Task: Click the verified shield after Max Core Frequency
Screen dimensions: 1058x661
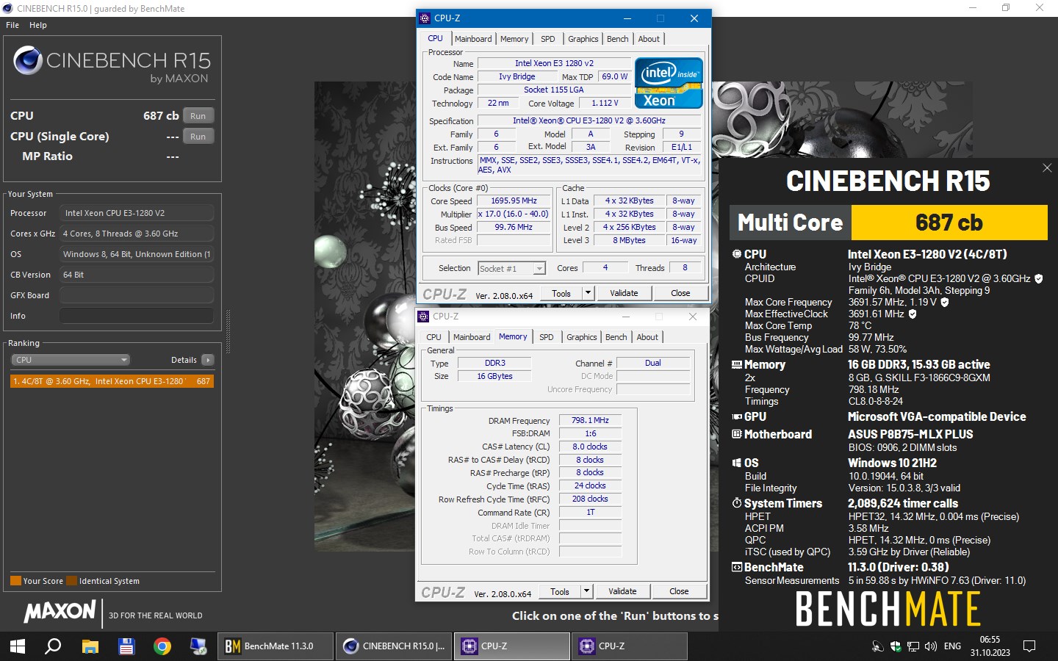Action: click(945, 302)
